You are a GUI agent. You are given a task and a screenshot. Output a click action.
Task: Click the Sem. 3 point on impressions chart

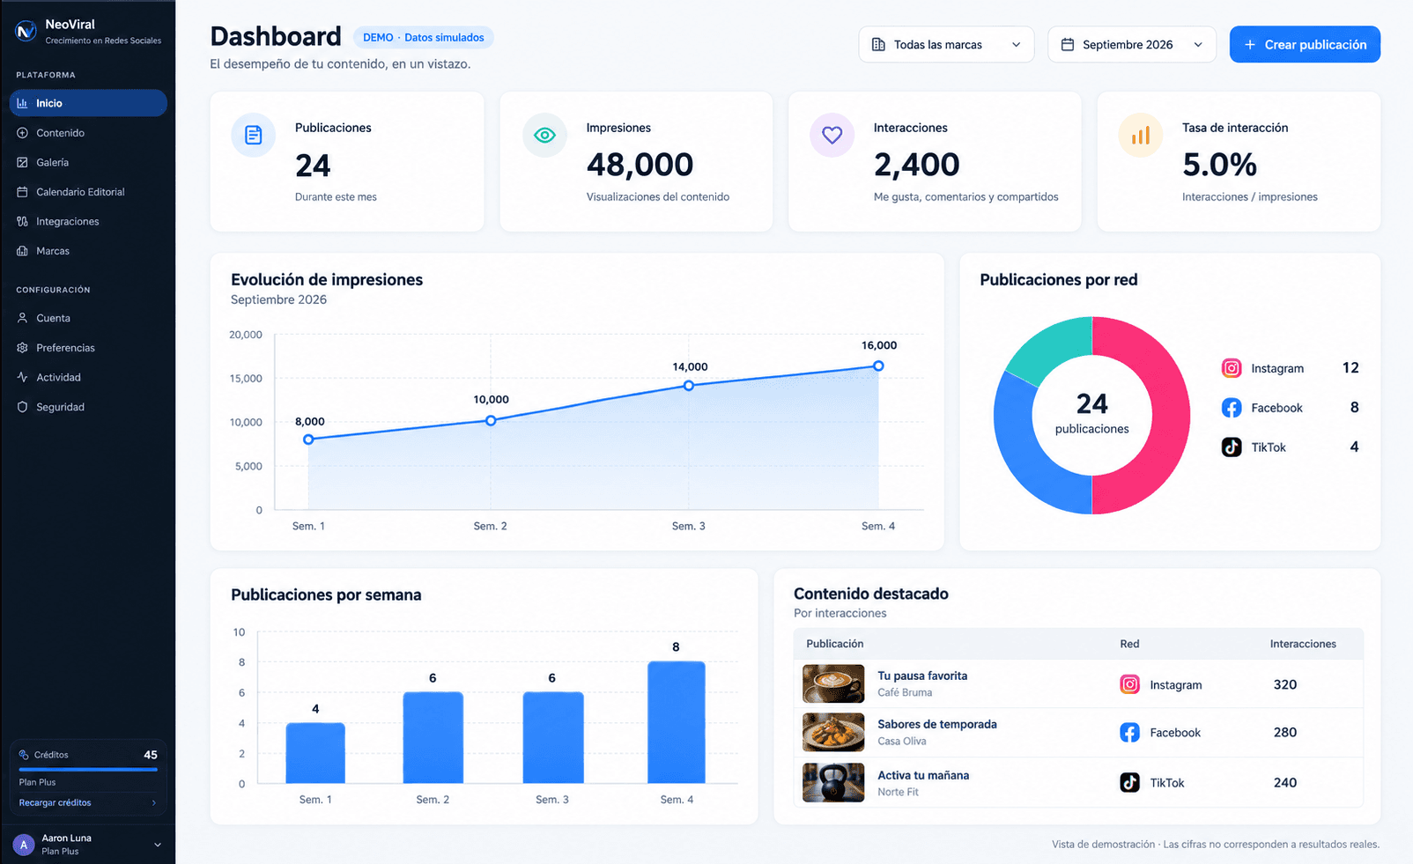tap(689, 386)
